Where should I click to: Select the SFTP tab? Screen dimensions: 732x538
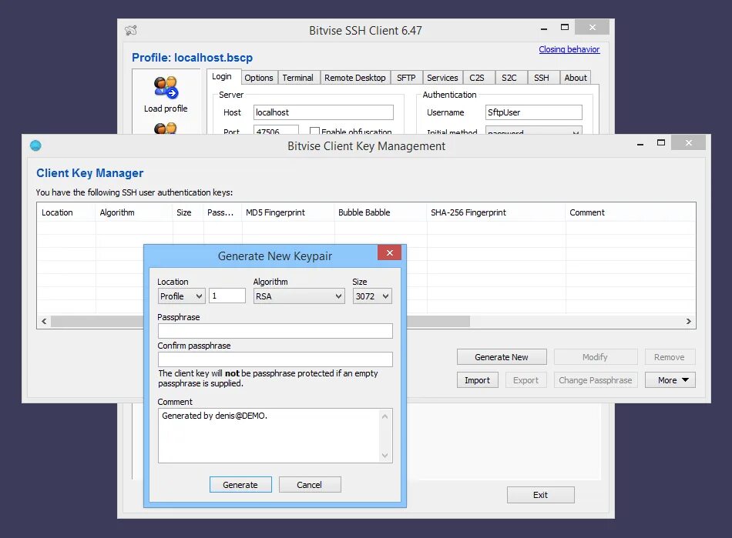(406, 78)
